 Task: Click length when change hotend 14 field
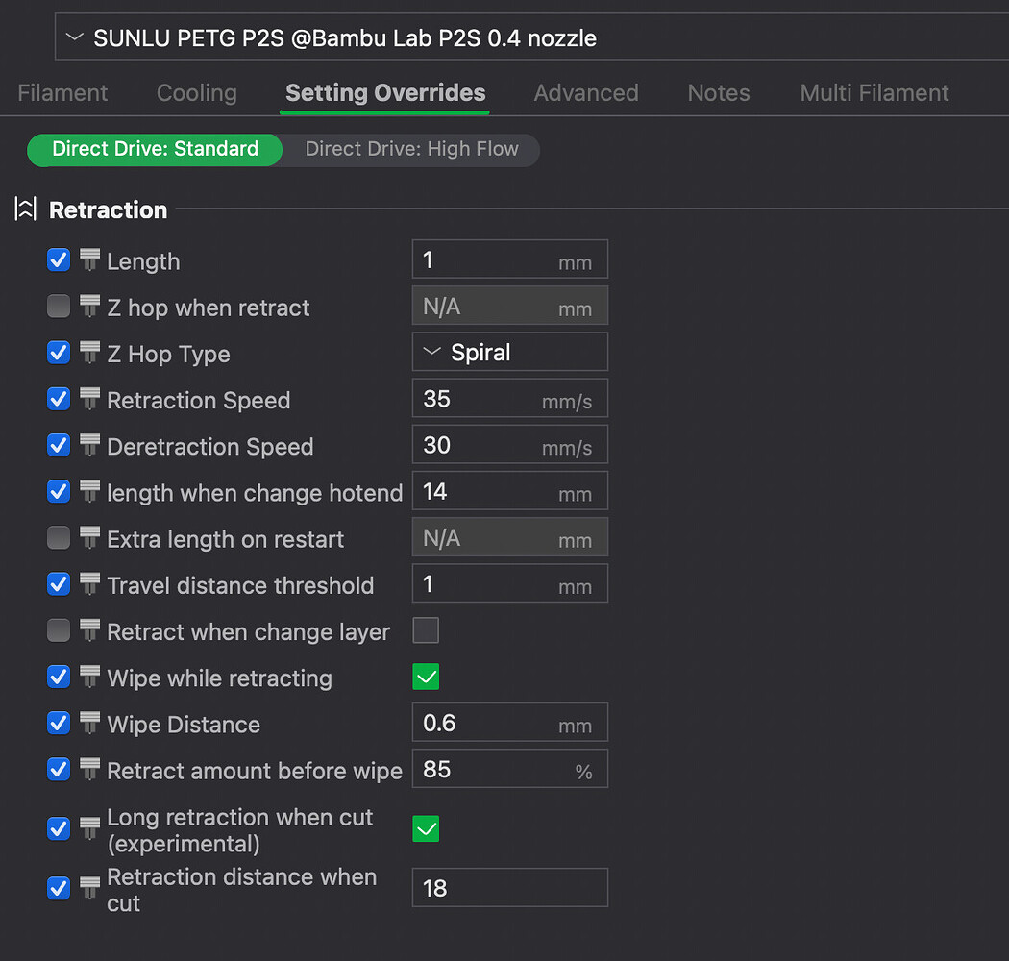(510, 491)
